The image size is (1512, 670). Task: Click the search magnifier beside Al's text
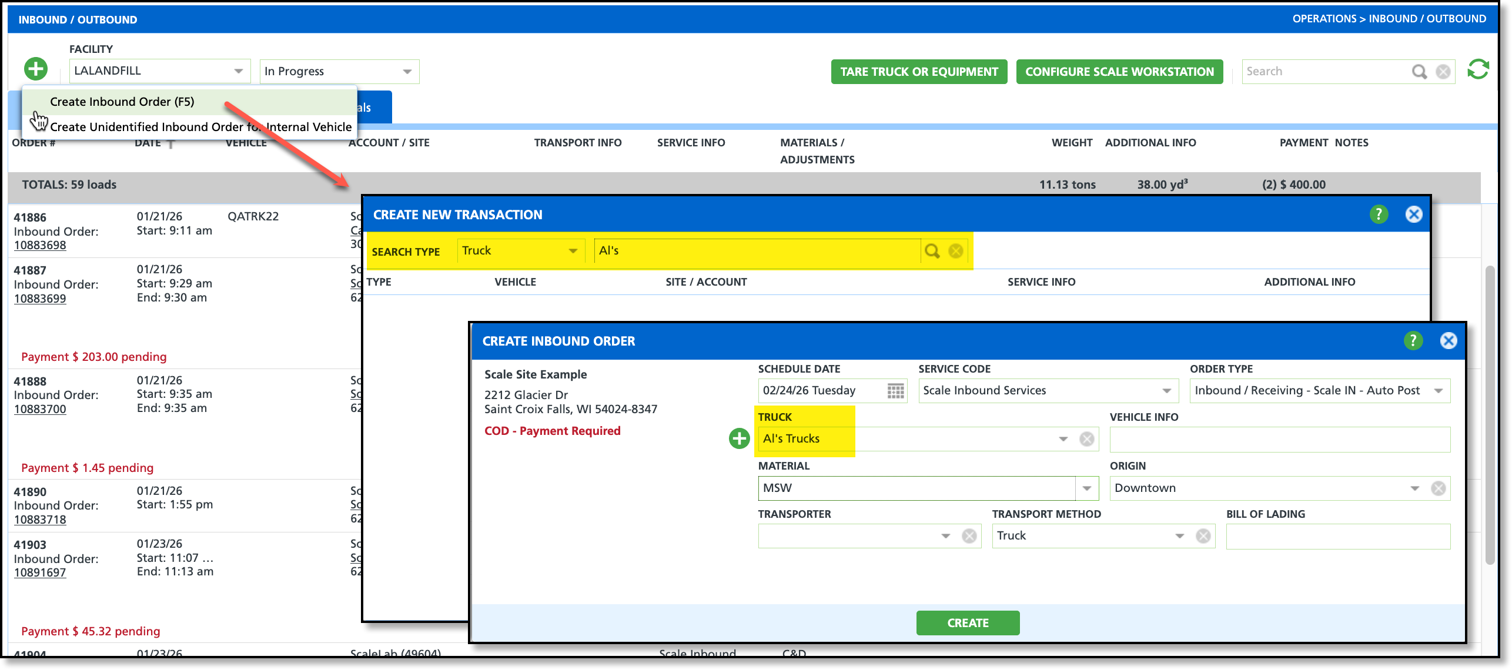click(932, 252)
